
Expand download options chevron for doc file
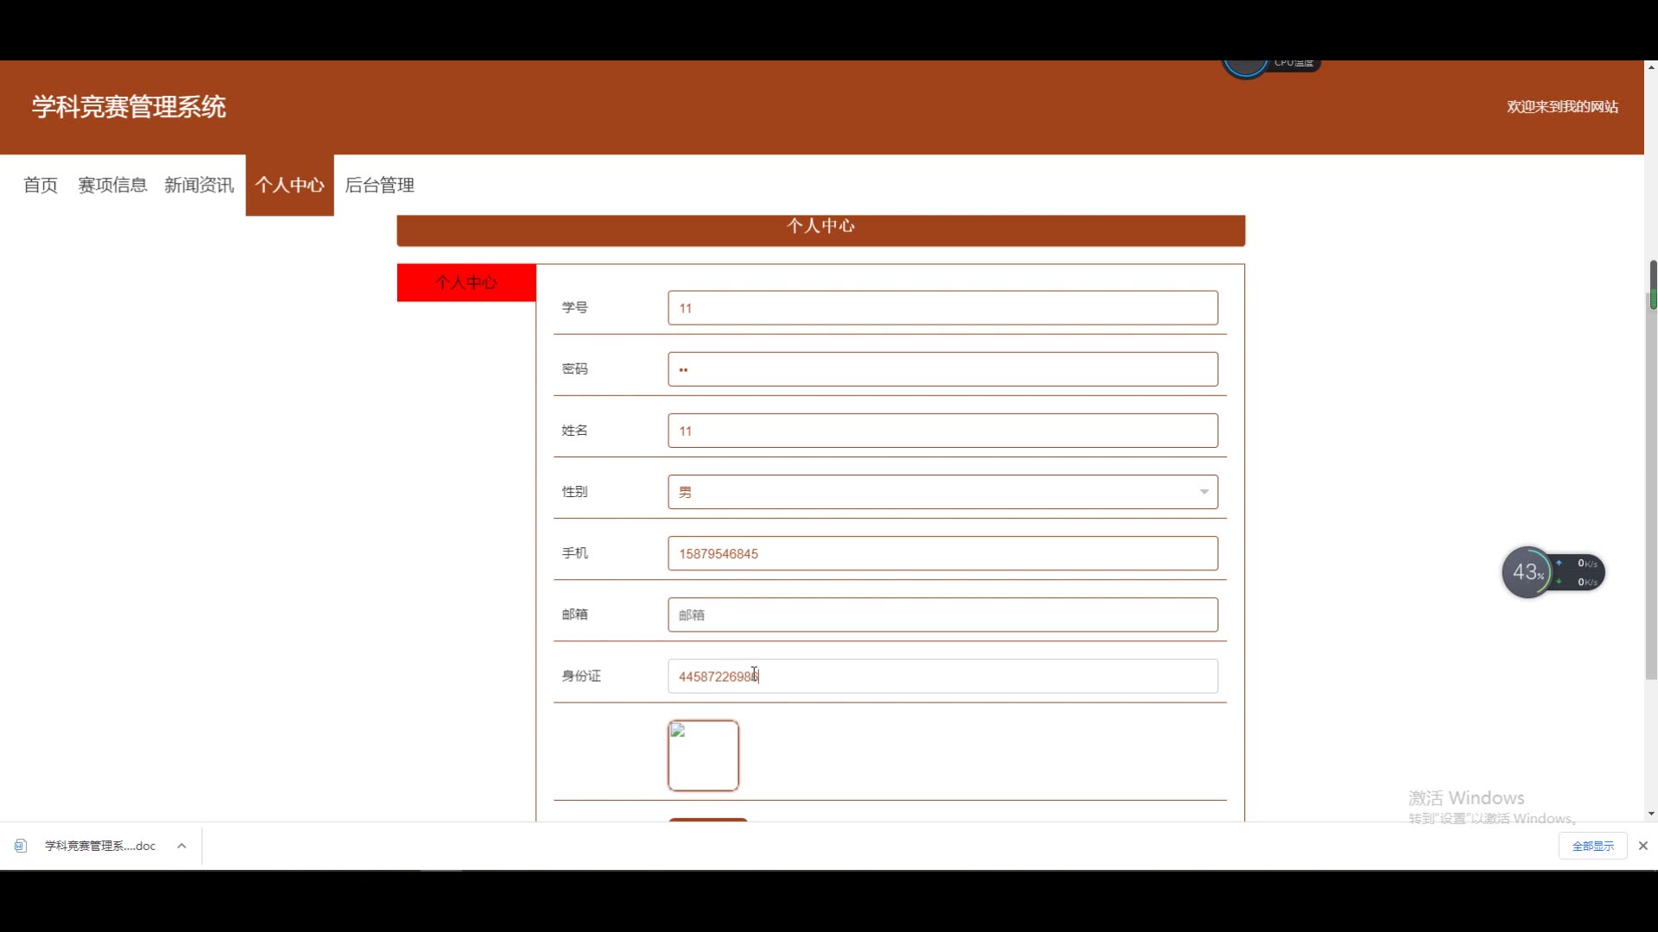click(x=181, y=846)
